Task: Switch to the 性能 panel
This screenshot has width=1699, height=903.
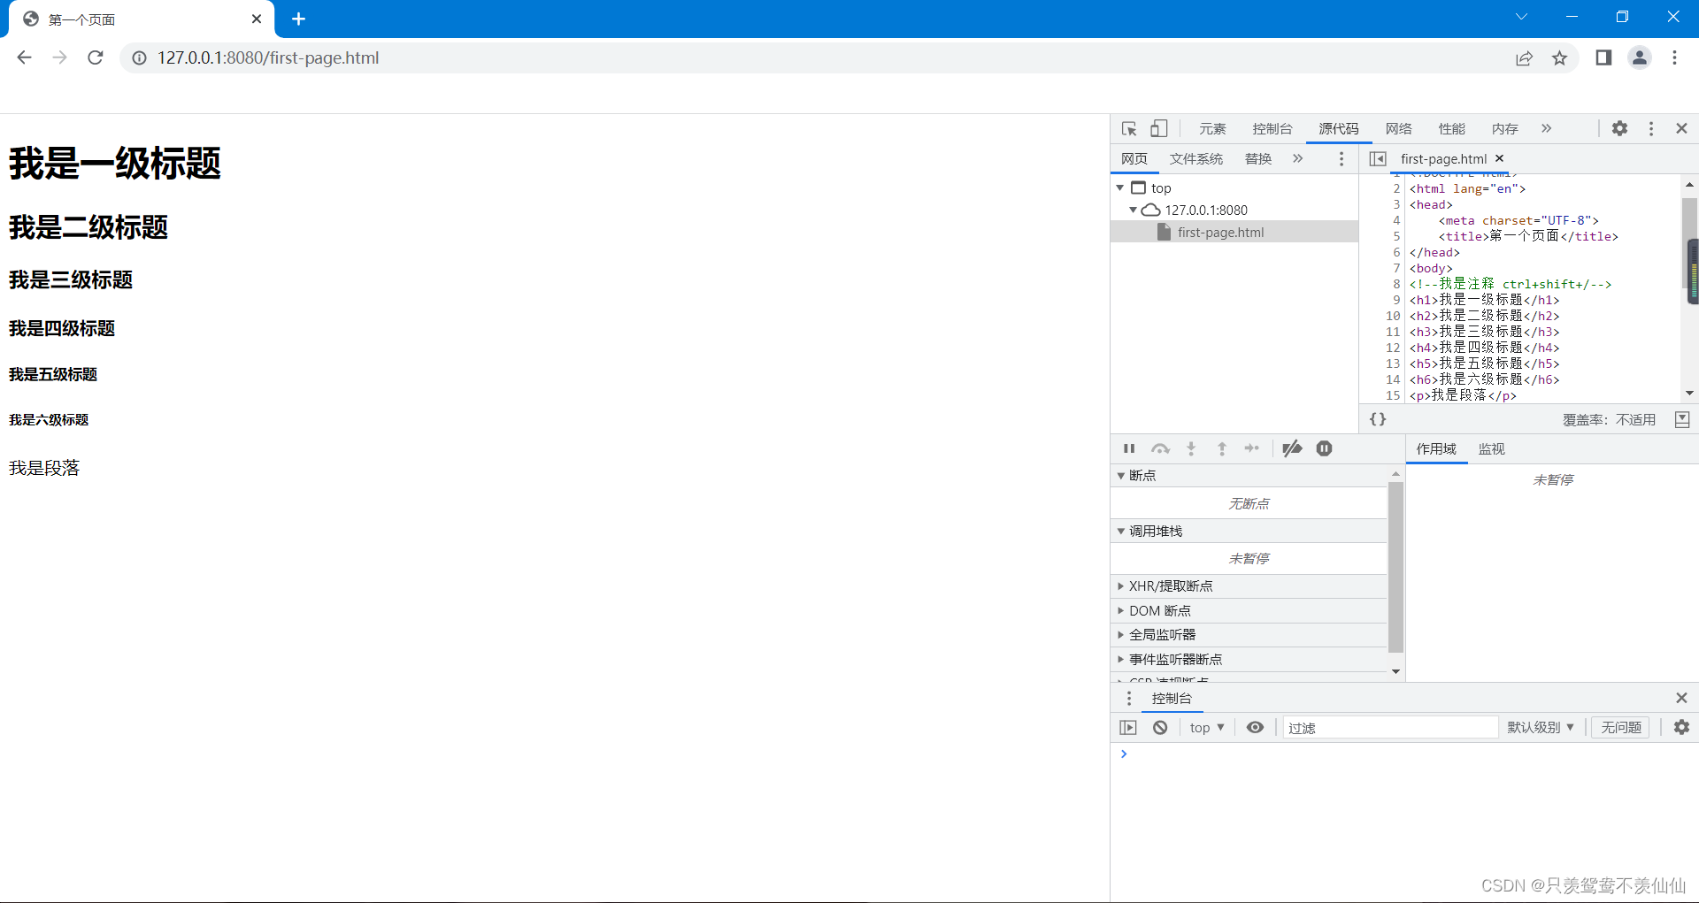Action: point(1451,128)
